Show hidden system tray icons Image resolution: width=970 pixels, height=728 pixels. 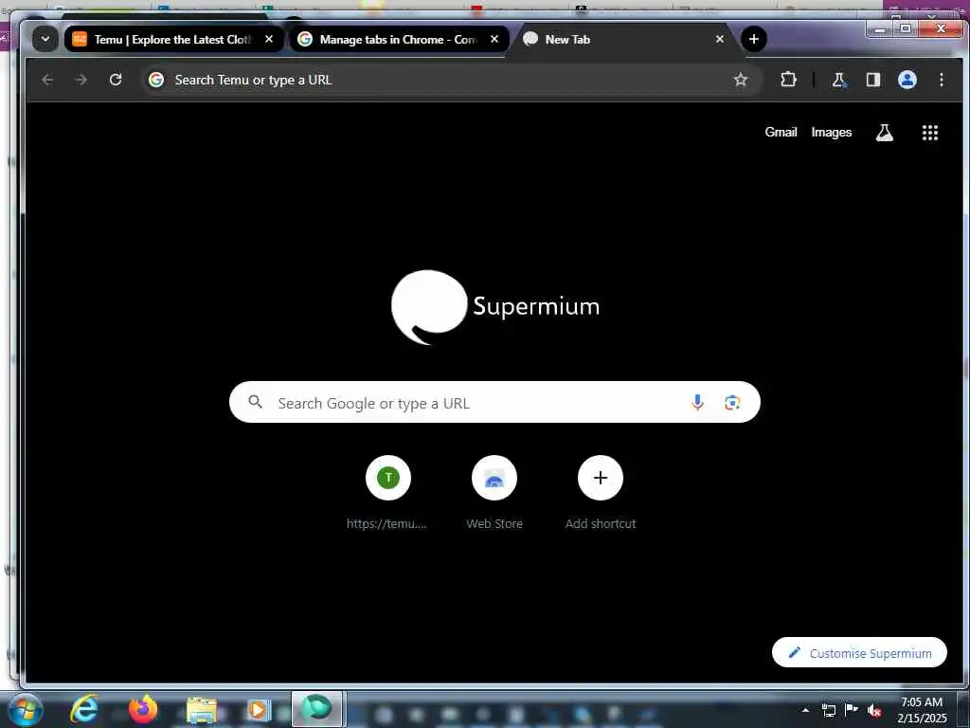tap(805, 710)
